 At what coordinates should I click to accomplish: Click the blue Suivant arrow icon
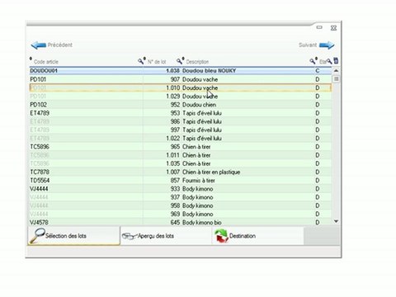pyautogui.click(x=327, y=45)
